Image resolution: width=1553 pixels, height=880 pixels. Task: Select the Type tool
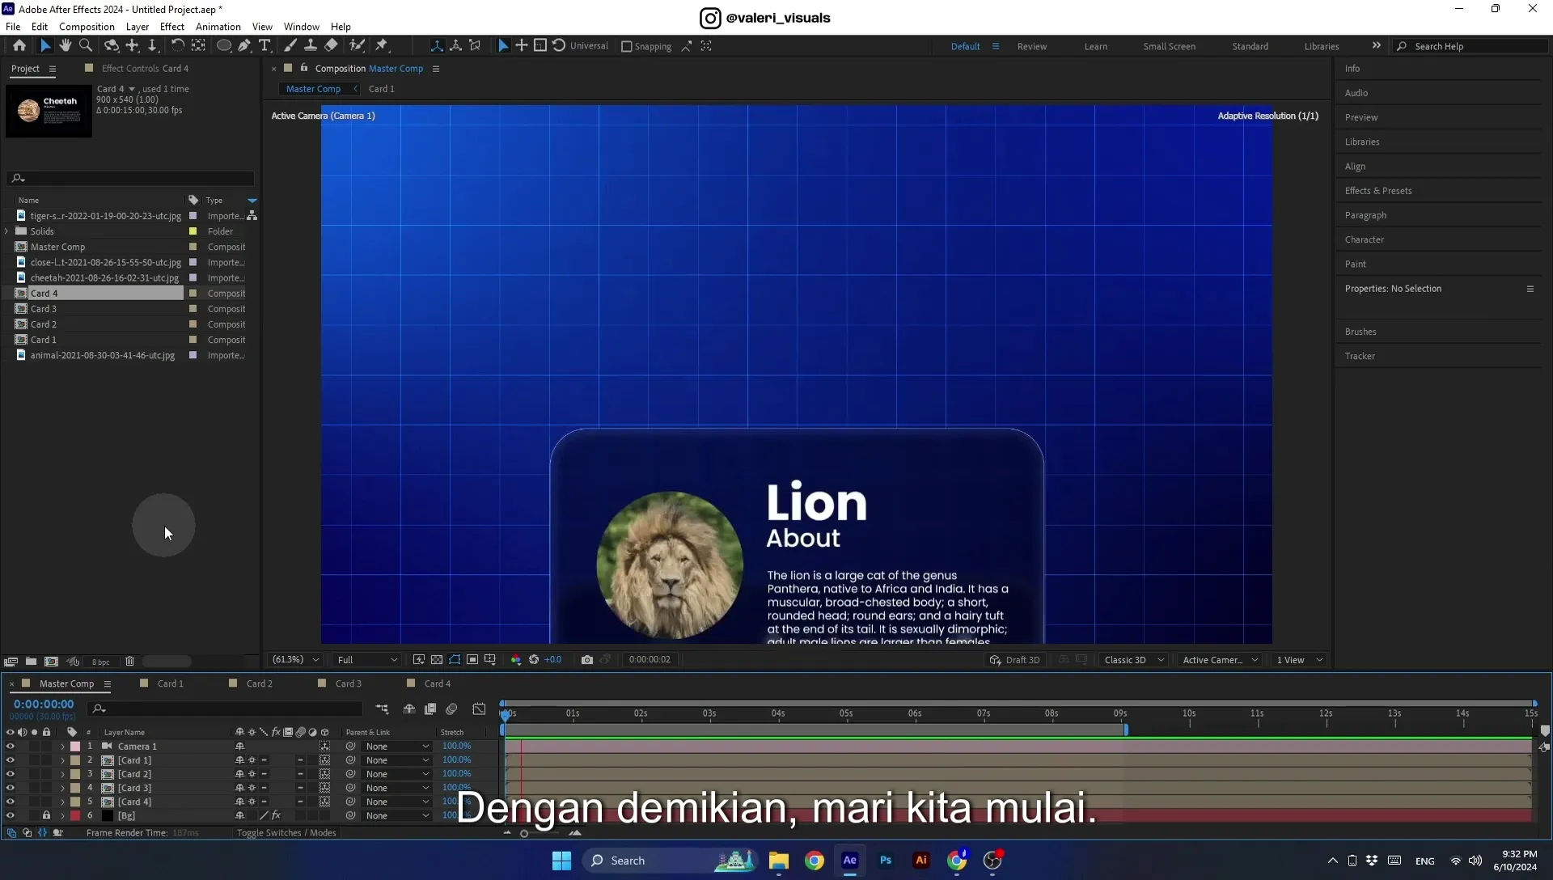tap(264, 46)
